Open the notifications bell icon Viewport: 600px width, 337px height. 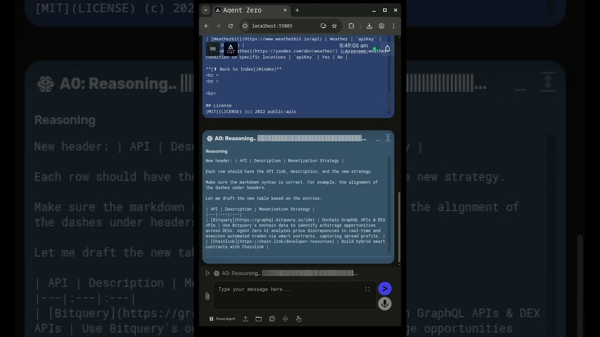(x=387, y=49)
